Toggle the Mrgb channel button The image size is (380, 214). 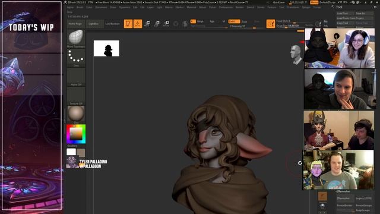[200, 21]
